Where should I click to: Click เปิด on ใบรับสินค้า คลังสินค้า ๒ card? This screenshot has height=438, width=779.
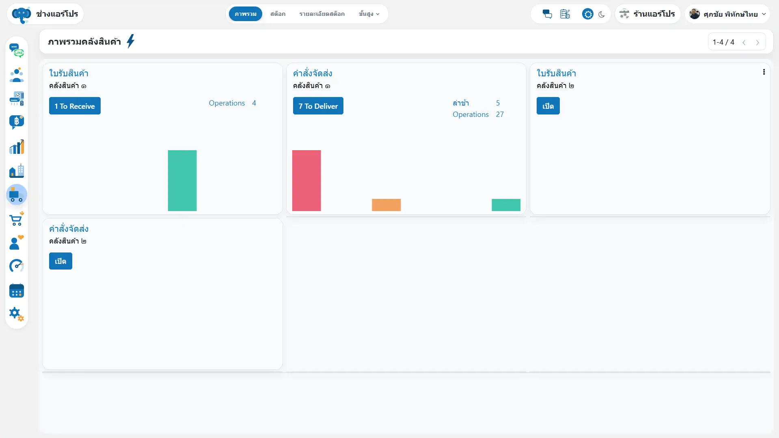coord(548,106)
